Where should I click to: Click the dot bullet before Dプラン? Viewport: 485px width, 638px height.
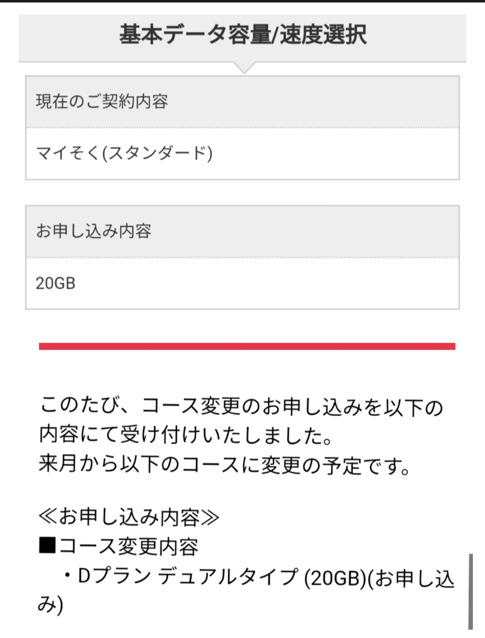coord(67,576)
